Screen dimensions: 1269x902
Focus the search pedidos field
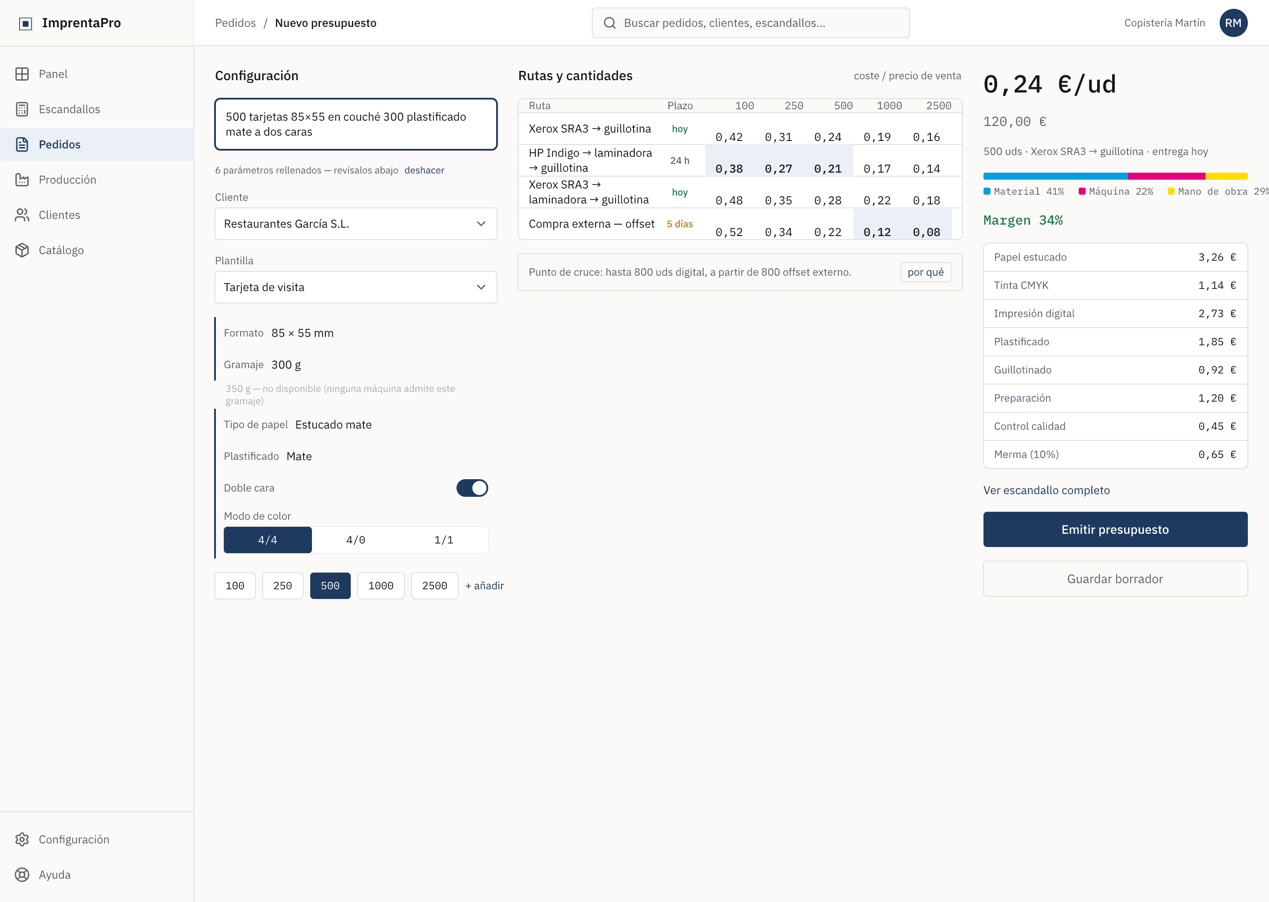pyautogui.click(x=751, y=23)
